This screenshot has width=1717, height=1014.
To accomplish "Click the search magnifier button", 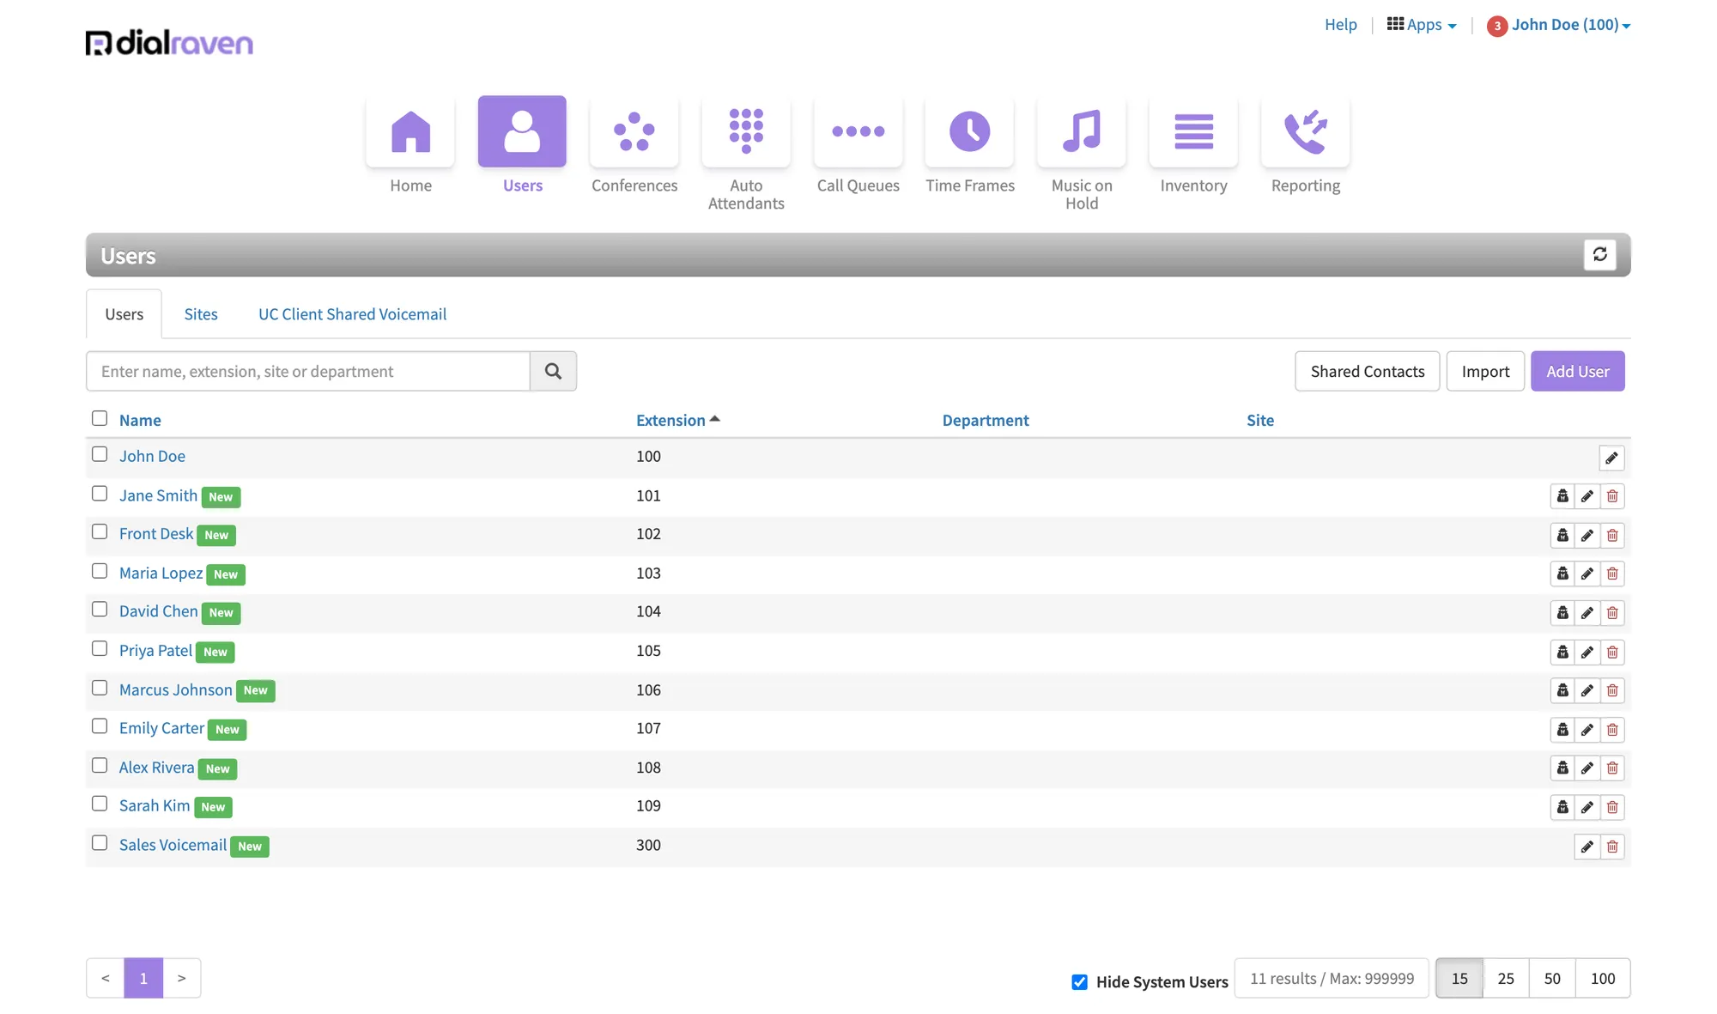I will tap(553, 371).
